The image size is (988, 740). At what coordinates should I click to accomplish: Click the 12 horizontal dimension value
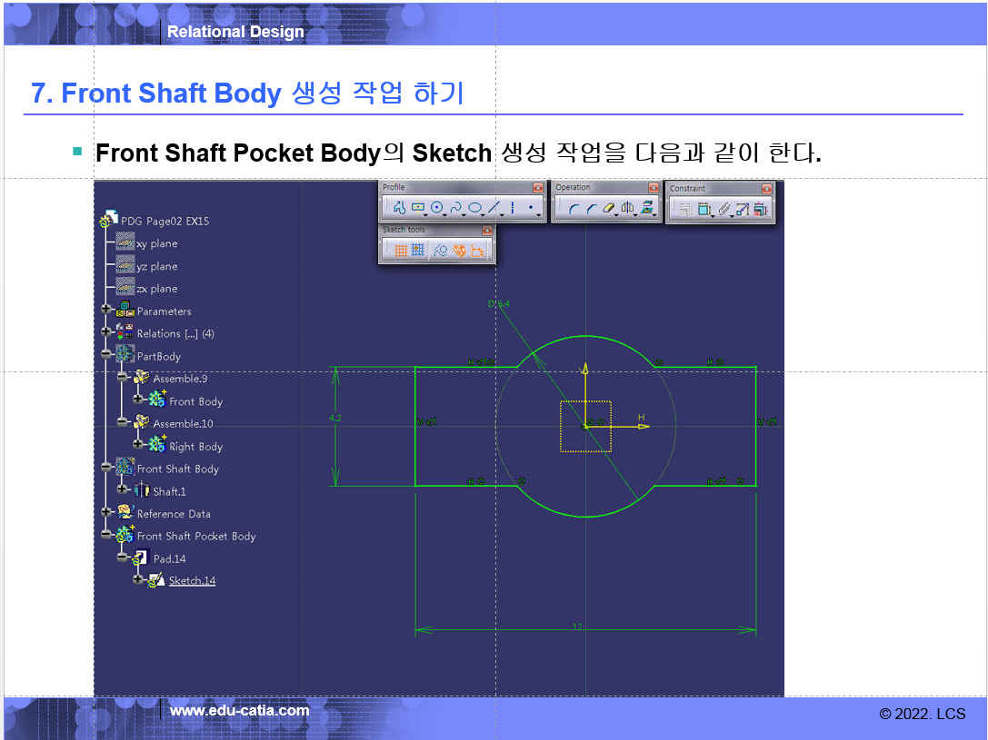577,627
